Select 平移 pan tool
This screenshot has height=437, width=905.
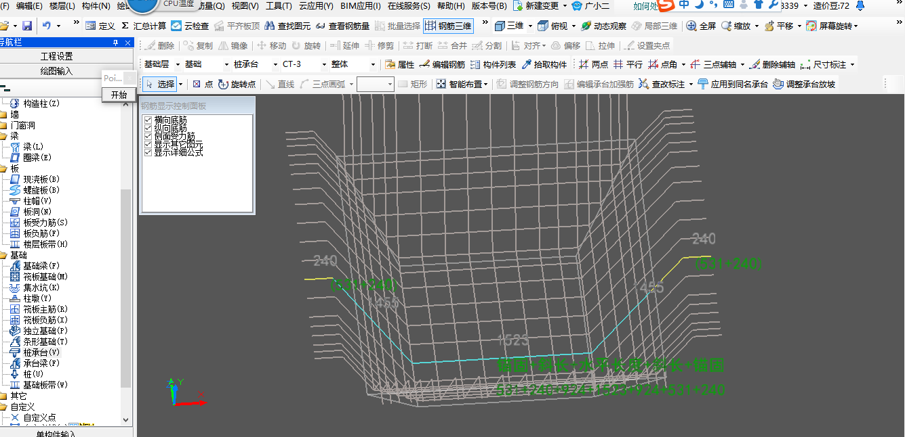[779, 26]
